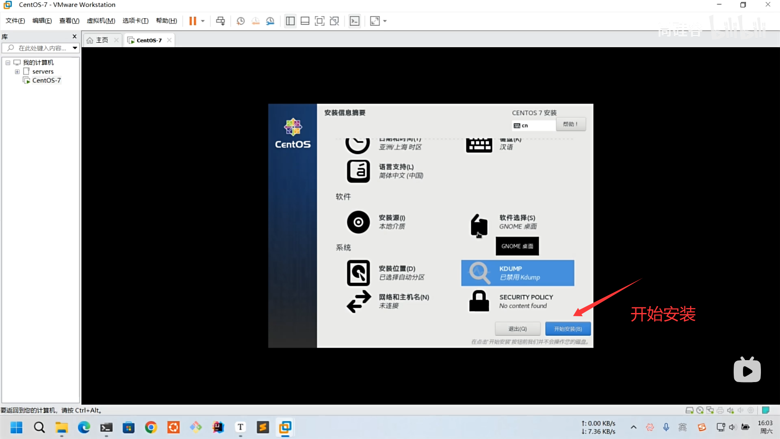Open installation destination disk icon

pos(358,273)
